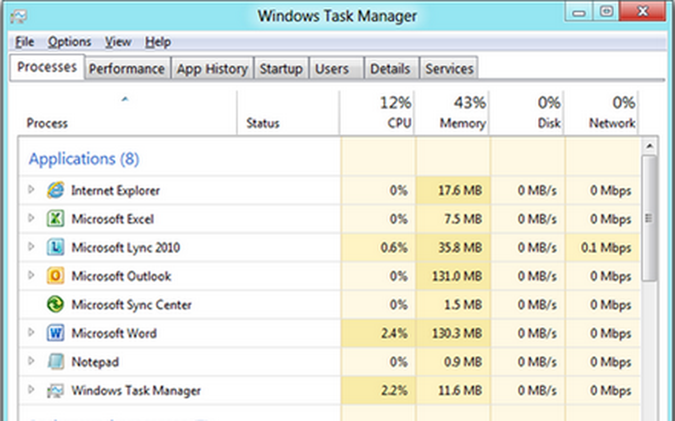
Task: Click the Internet Explorer icon
Action: click(x=55, y=190)
